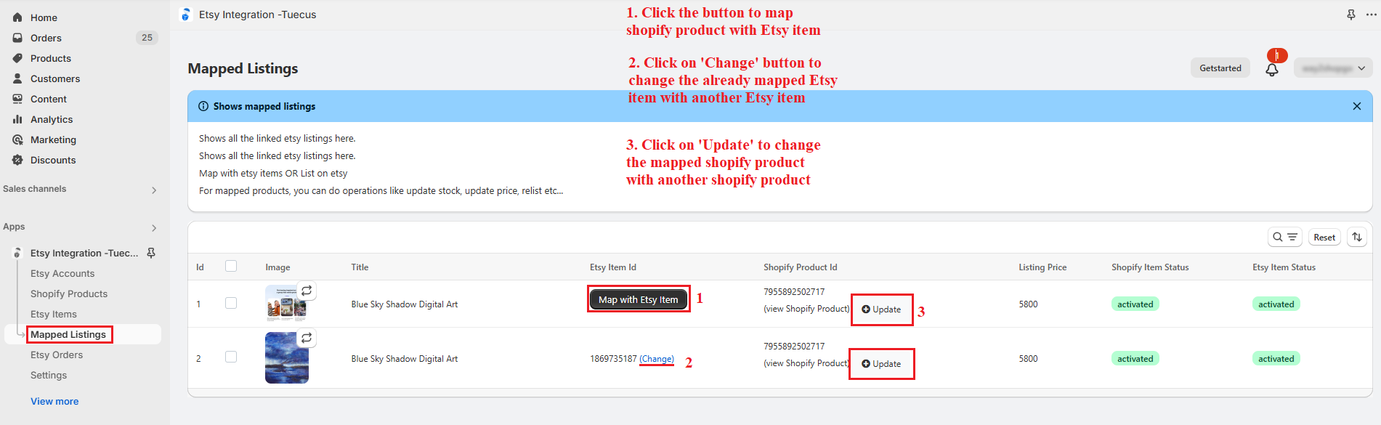This screenshot has height=425, width=1381.
Task: Open the search and filter icon
Action: coord(1284,237)
